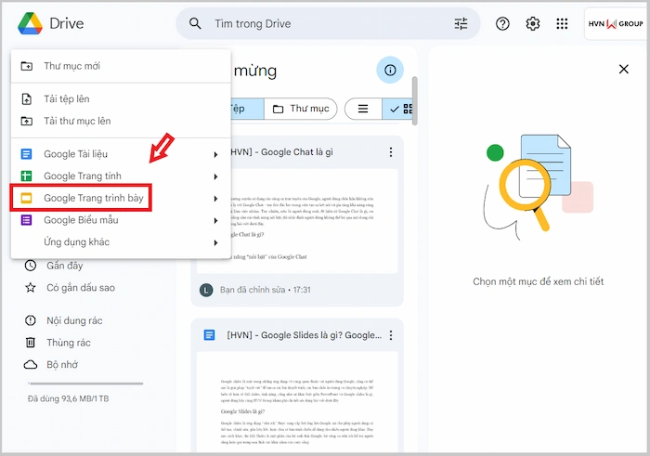Select Ứng dụng khác menu item
The width and height of the screenshot is (650, 456).
[121, 242]
